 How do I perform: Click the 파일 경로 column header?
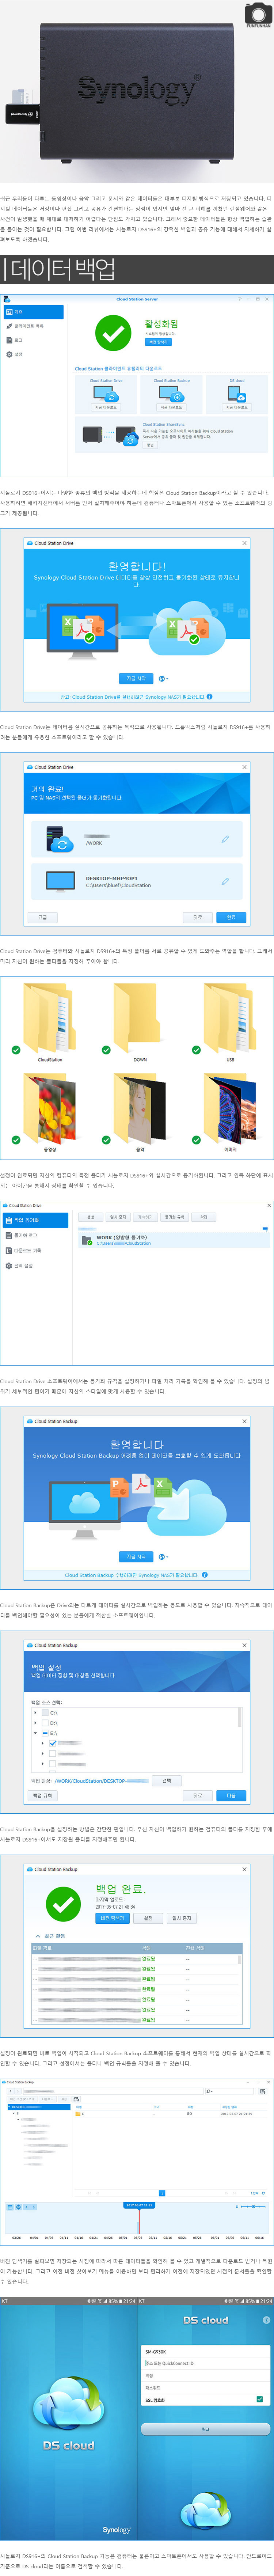[x=85, y=1948]
